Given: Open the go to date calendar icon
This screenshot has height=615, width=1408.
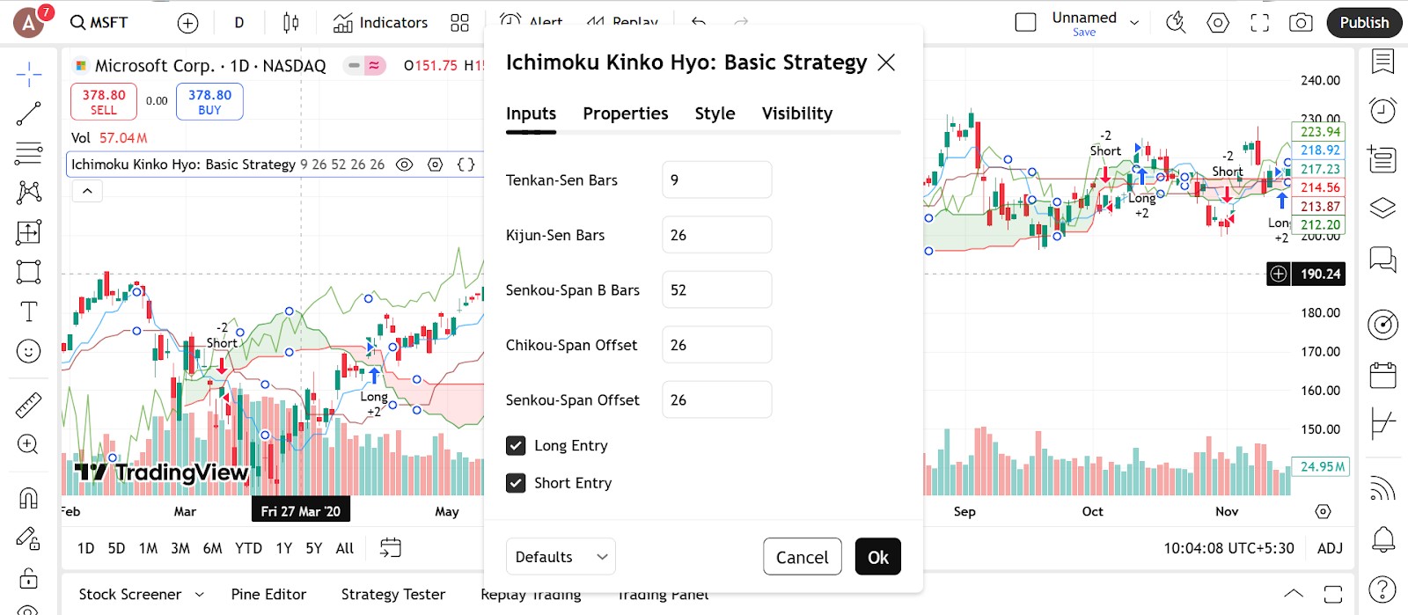Looking at the screenshot, I should point(390,548).
